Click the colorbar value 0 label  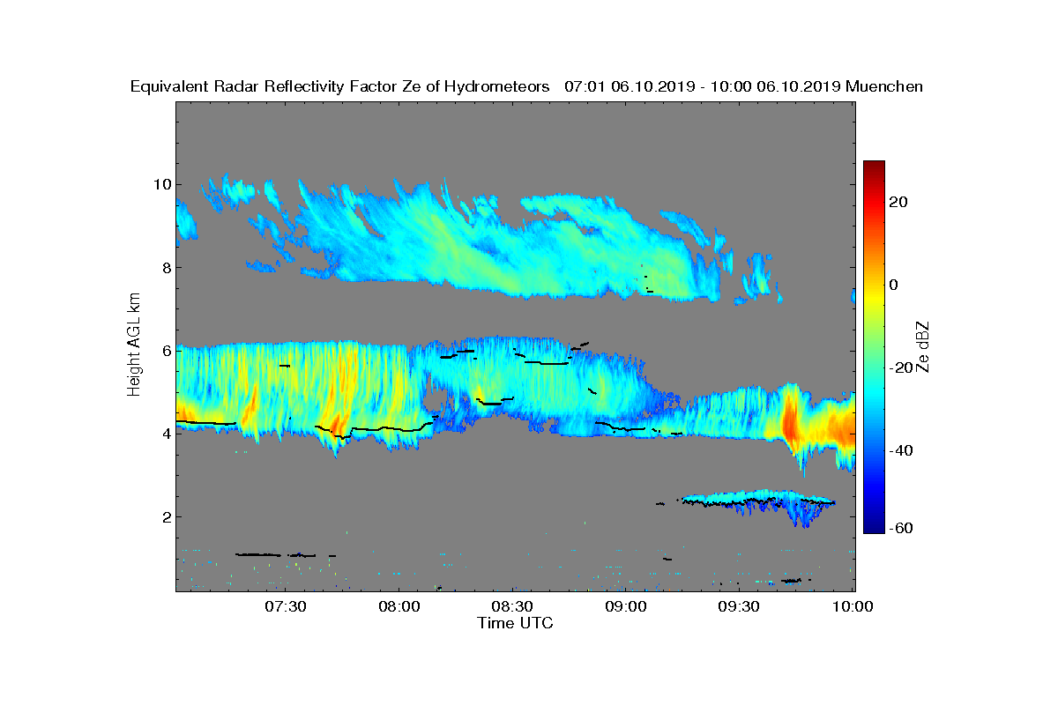pyautogui.click(x=894, y=285)
